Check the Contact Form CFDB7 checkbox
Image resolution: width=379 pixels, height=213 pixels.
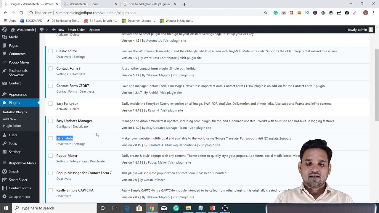point(51,86)
